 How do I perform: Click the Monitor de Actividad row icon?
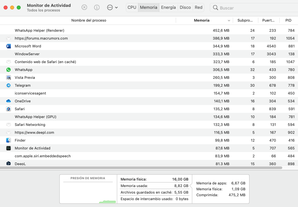coord(9,148)
